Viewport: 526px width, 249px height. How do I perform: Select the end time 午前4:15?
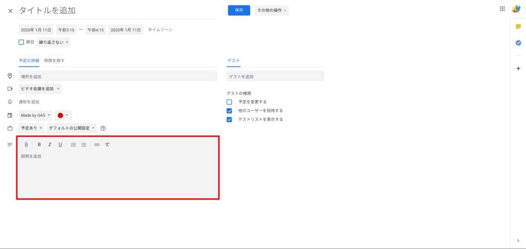[x=96, y=30]
